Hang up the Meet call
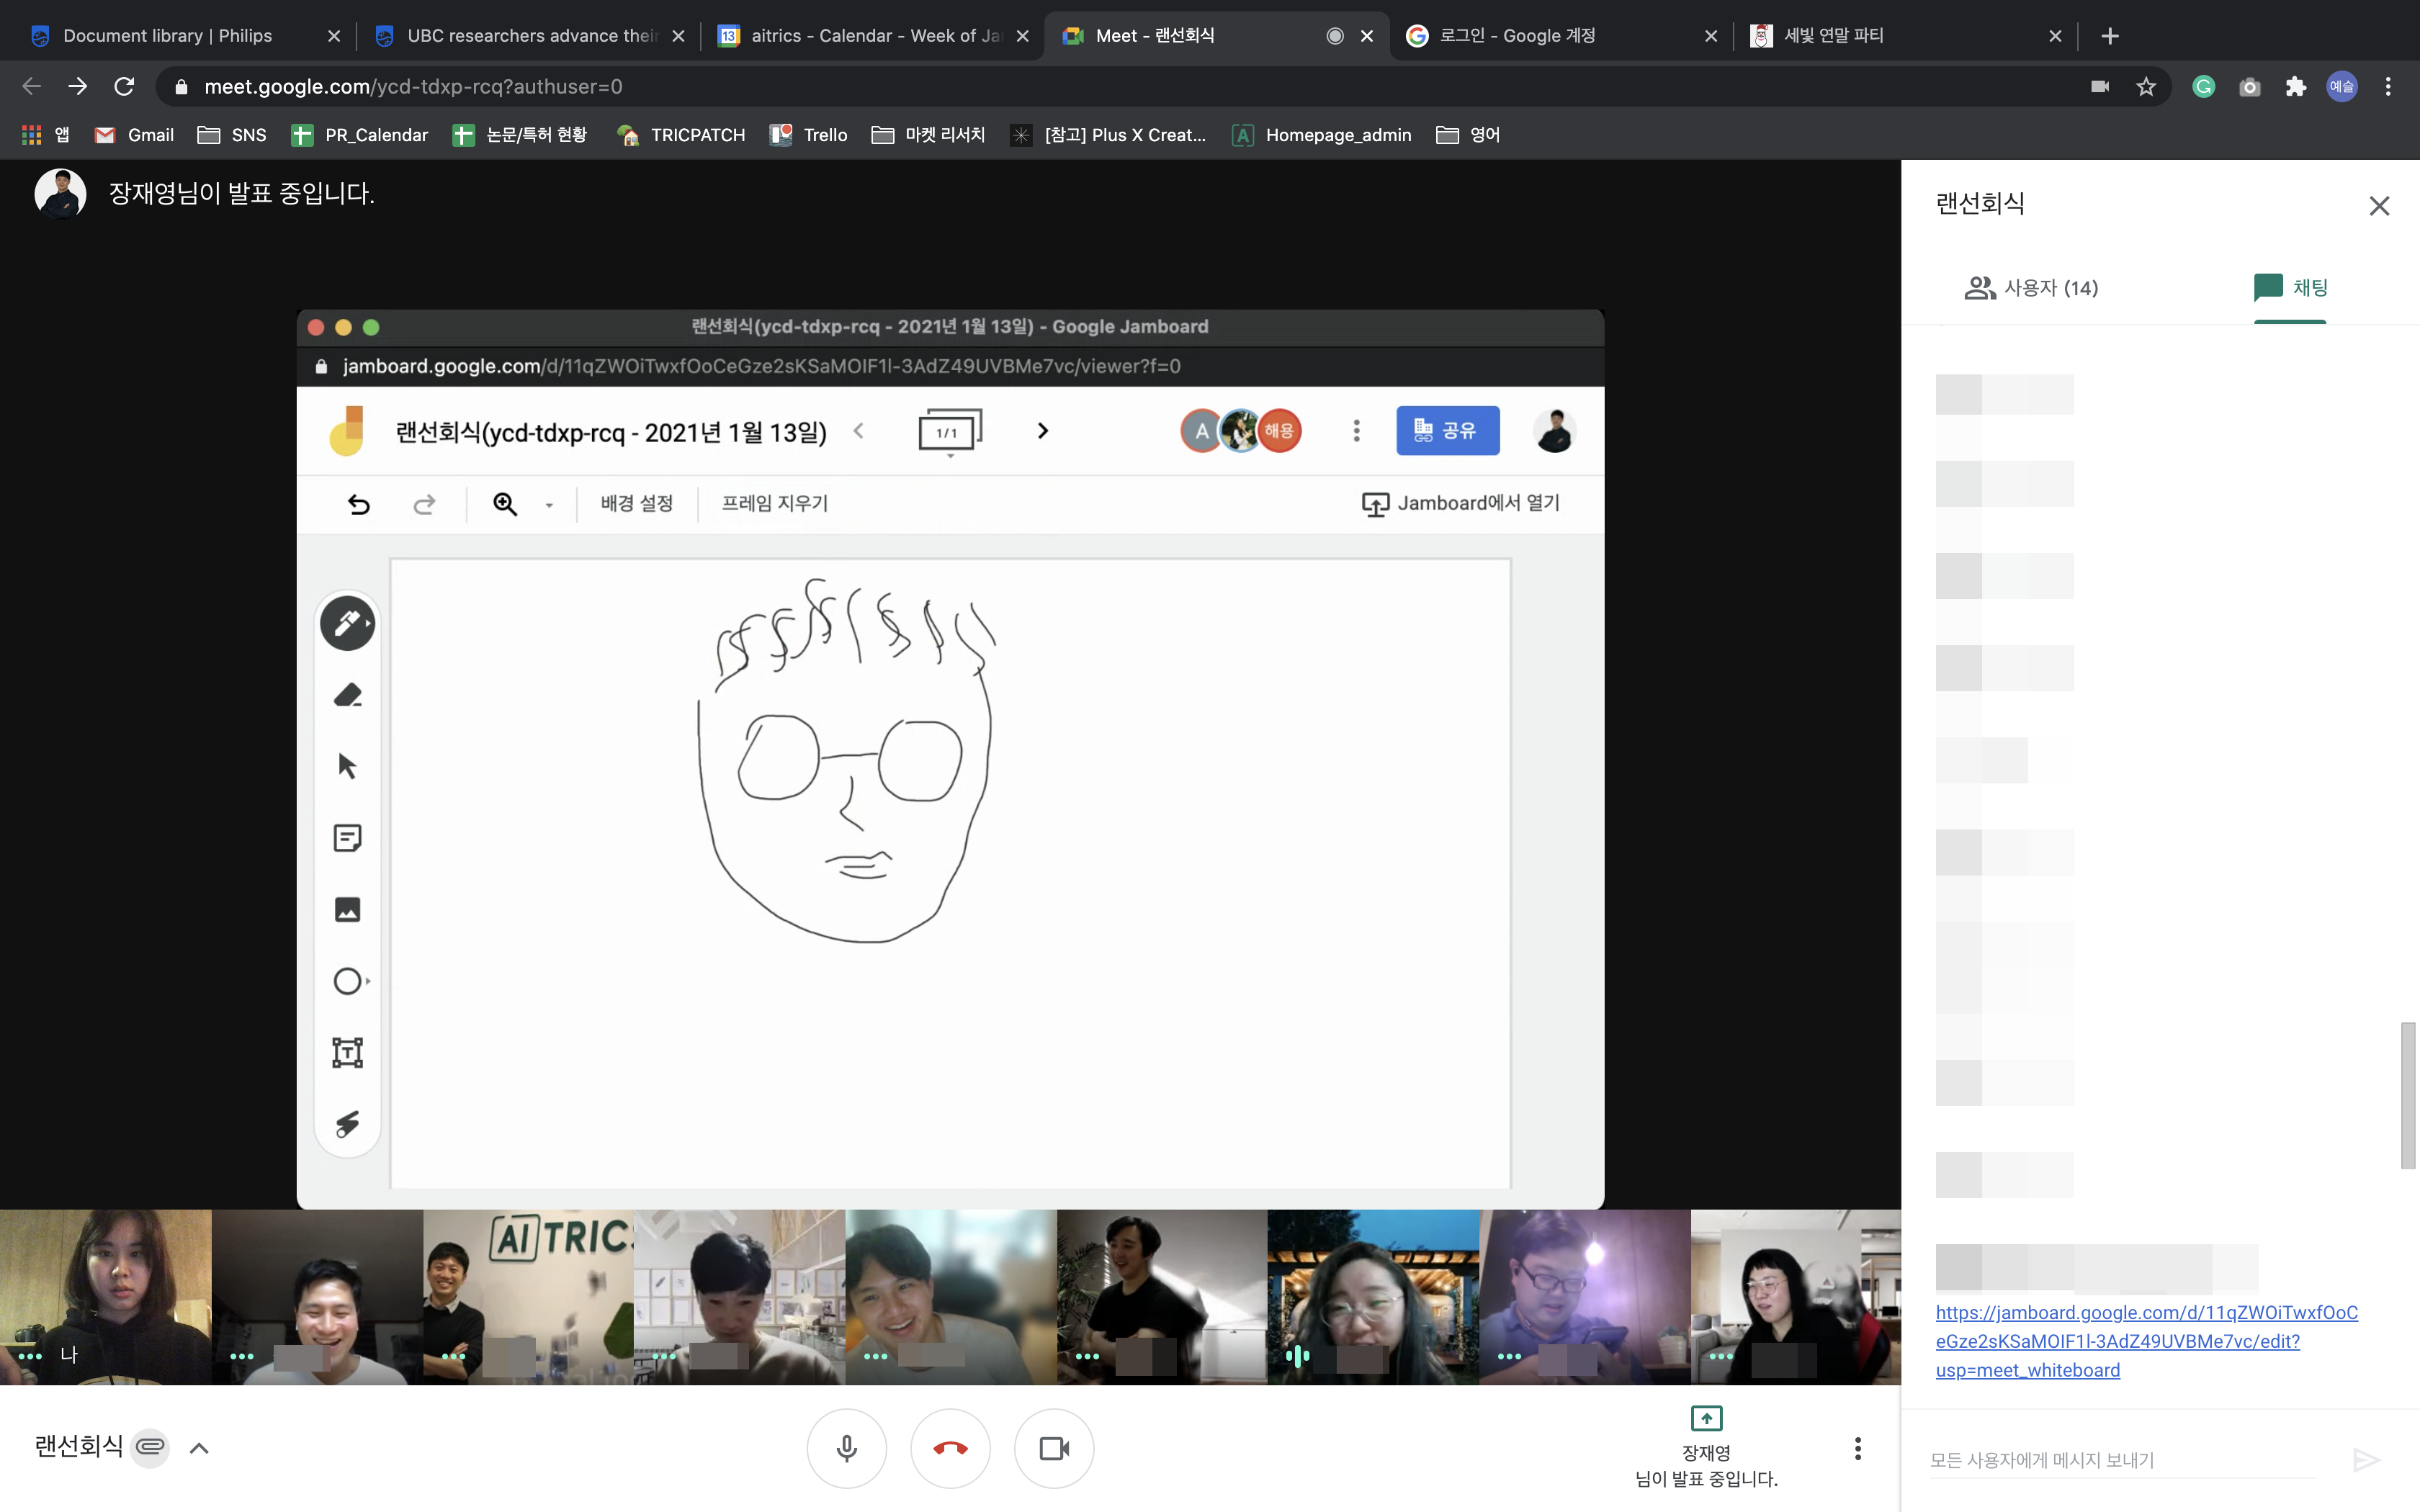 tap(950, 1448)
